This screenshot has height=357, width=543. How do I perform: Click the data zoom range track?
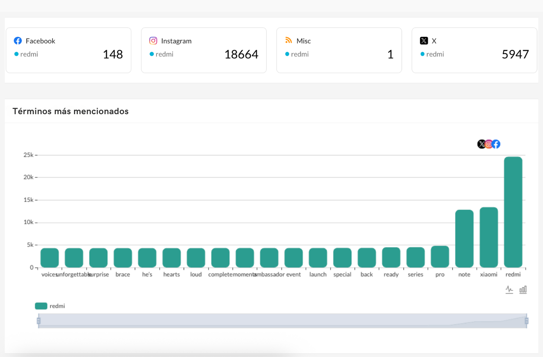pyautogui.click(x=283, y=321)
